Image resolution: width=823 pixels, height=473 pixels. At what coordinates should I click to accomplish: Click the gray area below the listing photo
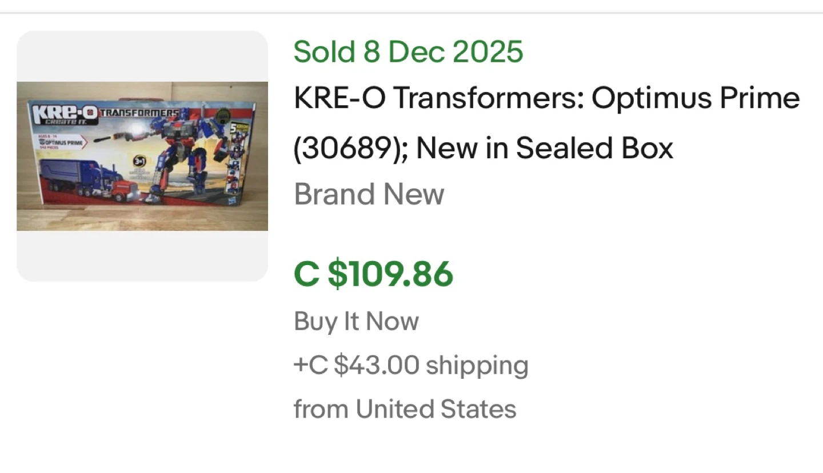coord(142,255)
